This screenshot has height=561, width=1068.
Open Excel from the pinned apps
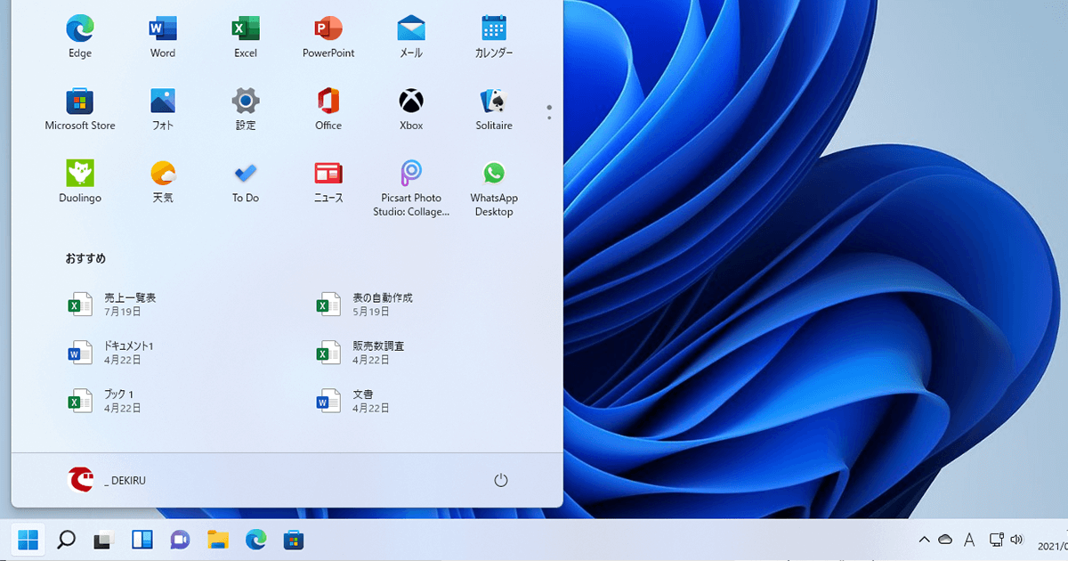click(x=246, y=37)
